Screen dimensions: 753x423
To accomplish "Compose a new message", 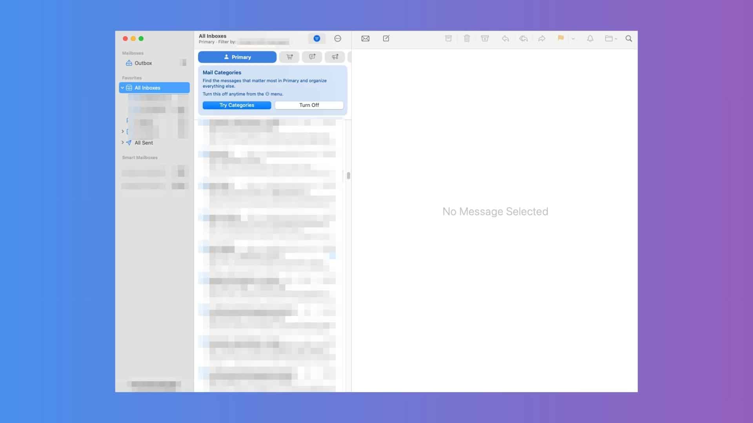I will point(386,38).
